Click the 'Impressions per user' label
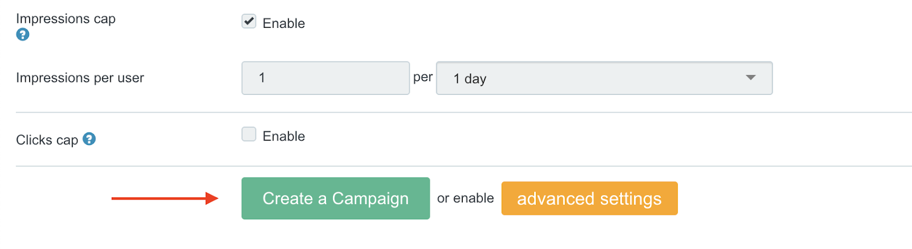 coord(80,78)
